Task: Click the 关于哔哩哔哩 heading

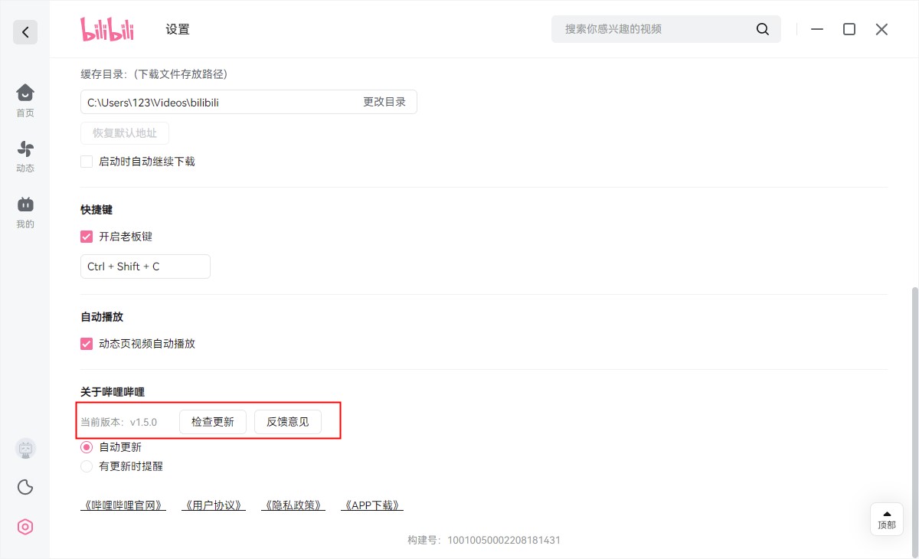Action: (x=113, y=392)
